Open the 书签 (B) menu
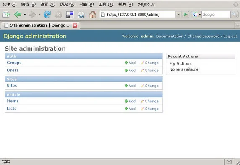Image resolution: width=240 pixels, height=165 pixels. (x=86, y=4)
